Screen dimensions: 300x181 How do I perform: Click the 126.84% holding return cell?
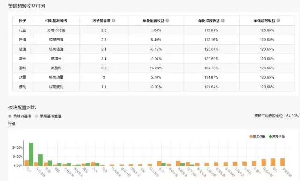tap(211, 49)
